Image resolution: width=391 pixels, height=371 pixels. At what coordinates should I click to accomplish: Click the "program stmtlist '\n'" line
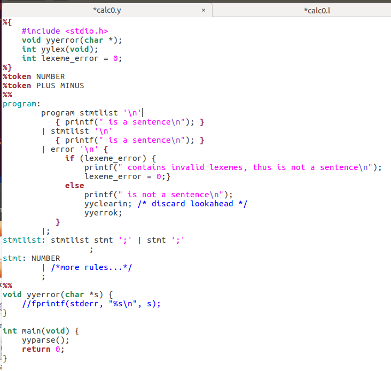(91, 113)
